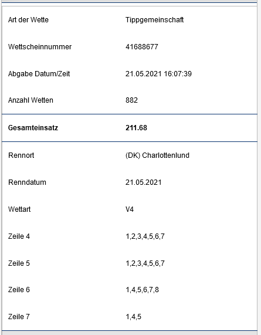The height and width of the screenshot is (335, 261).
Task: Click the V4 bet type value
Action: [x=130, y=209]
